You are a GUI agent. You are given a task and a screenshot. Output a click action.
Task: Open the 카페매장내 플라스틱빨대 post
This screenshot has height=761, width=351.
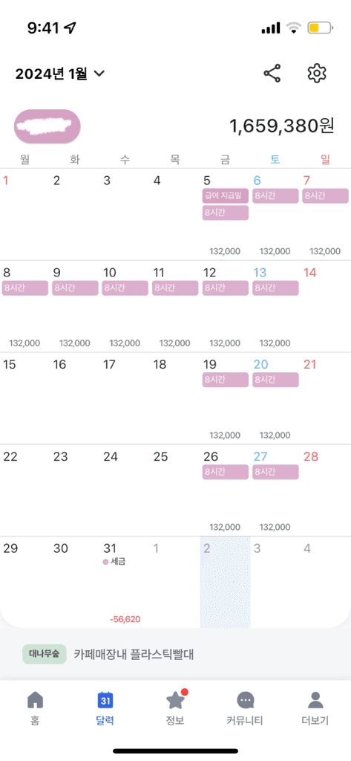134,654
